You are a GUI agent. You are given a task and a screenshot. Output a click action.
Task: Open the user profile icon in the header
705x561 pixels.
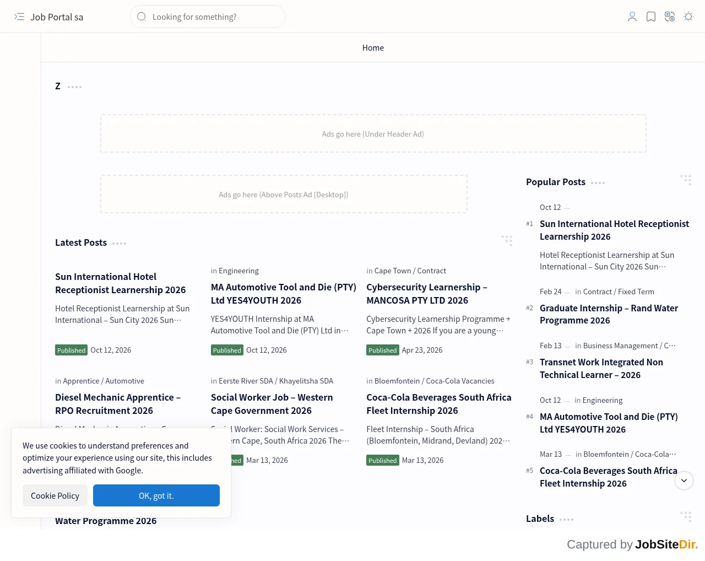tap(632, 17)
